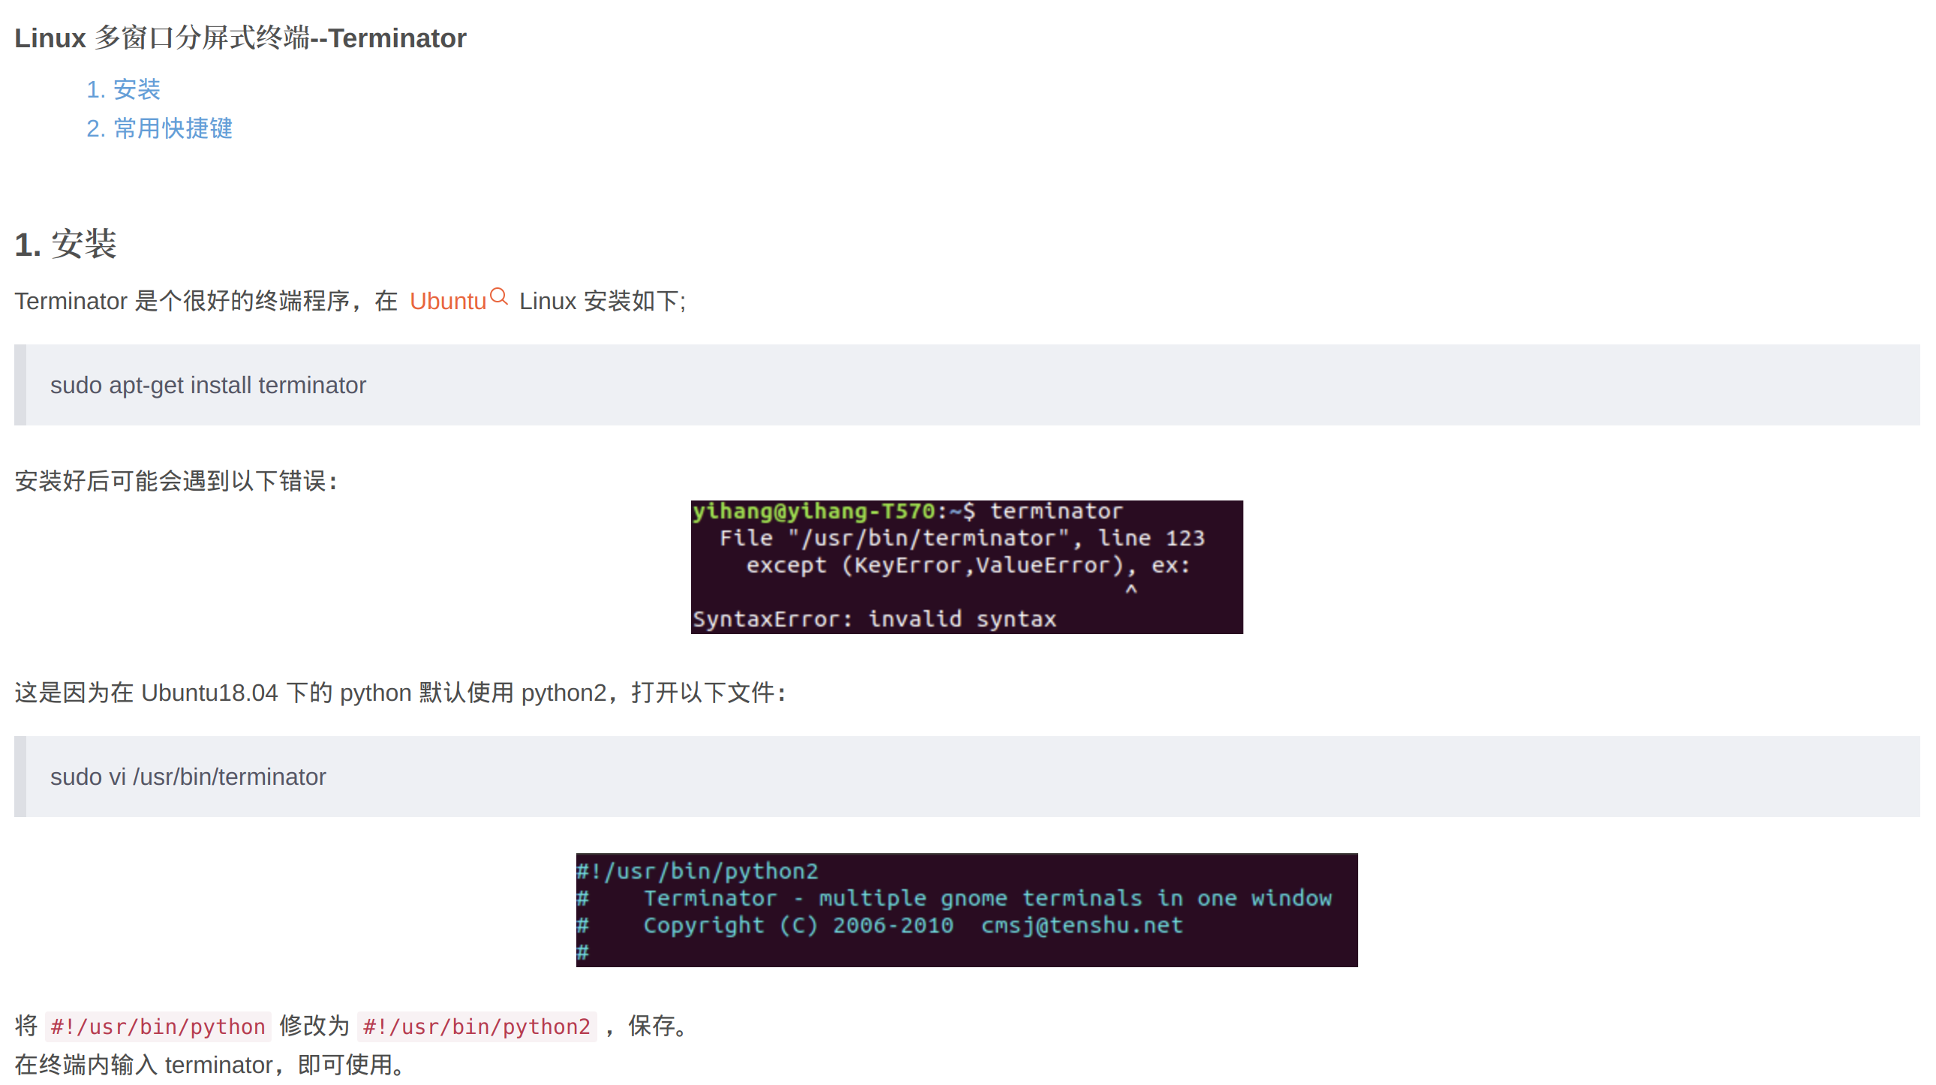
Task: Click pink inline code '#!/usr/bin/python2' after 修改为
Action: (x=476, y=1026)
